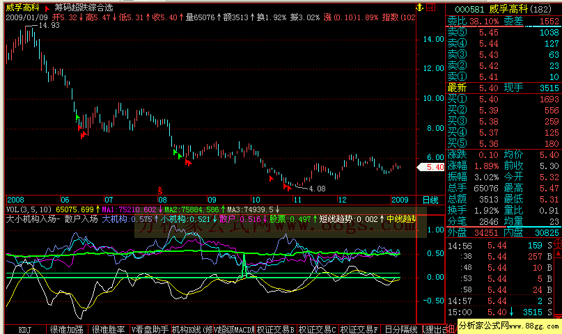Open the 权证交易F tab
Image resolution: width=562 pixels, height=334 pixels.
pos(359,330)
